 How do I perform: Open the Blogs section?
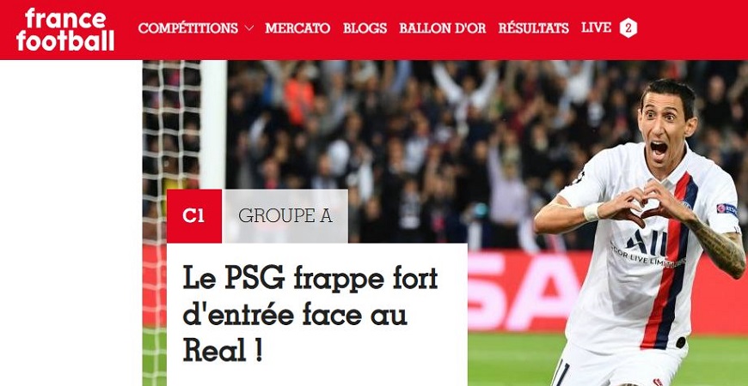(365, 28)
